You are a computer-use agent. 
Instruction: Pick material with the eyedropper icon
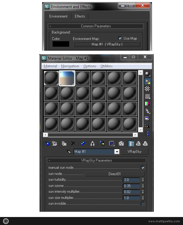(x=69, y=152)
